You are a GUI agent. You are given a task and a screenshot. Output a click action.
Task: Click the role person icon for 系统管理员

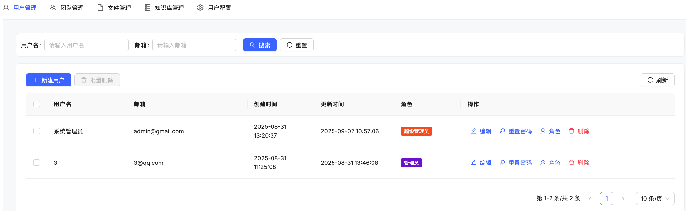pyautogui.click(x=543, y=131)
